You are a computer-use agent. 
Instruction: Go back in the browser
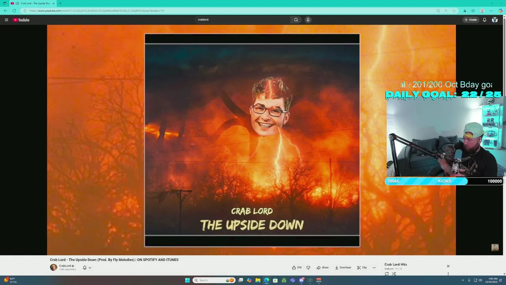point(5,11)
